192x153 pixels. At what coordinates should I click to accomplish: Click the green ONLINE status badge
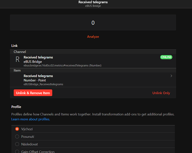(x=166, y=57)
